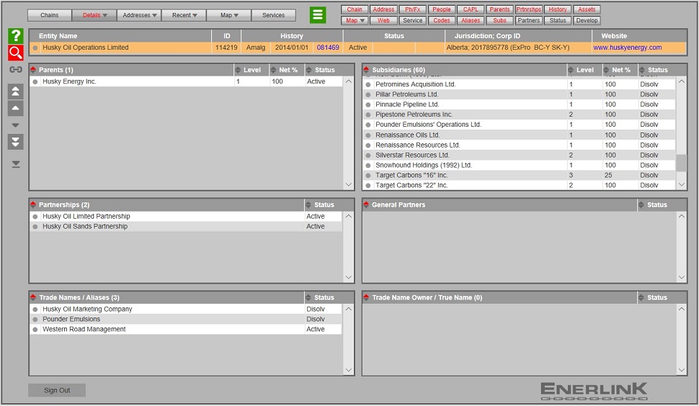
Task: Open the red Map dropdown button
Action: point(355,20)
